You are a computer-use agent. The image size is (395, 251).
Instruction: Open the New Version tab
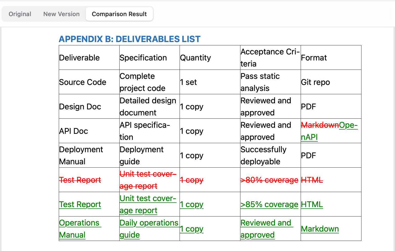(61, 14)
